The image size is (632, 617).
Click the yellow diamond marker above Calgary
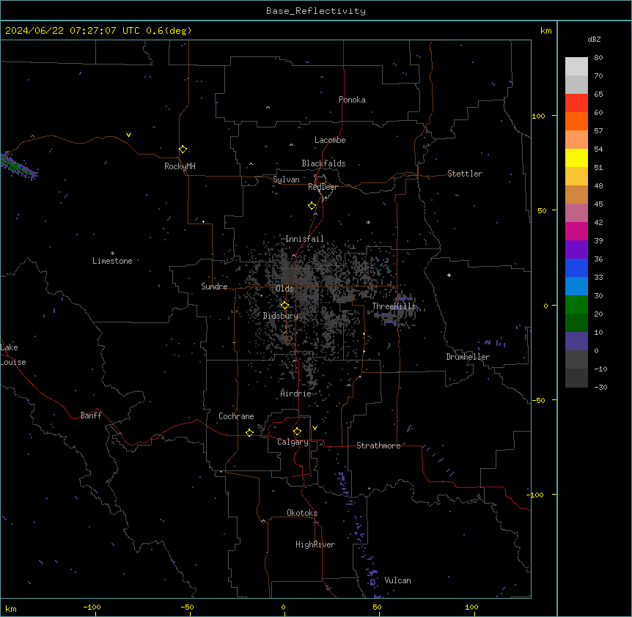point(297,432)
